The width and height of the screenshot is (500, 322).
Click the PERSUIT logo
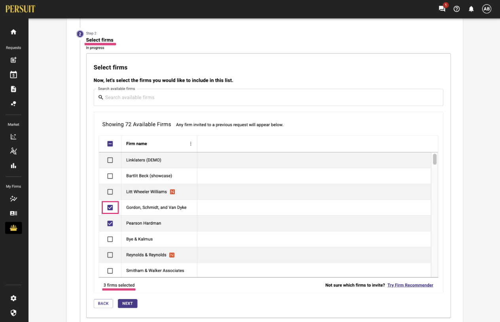click(x=20, y=9)
